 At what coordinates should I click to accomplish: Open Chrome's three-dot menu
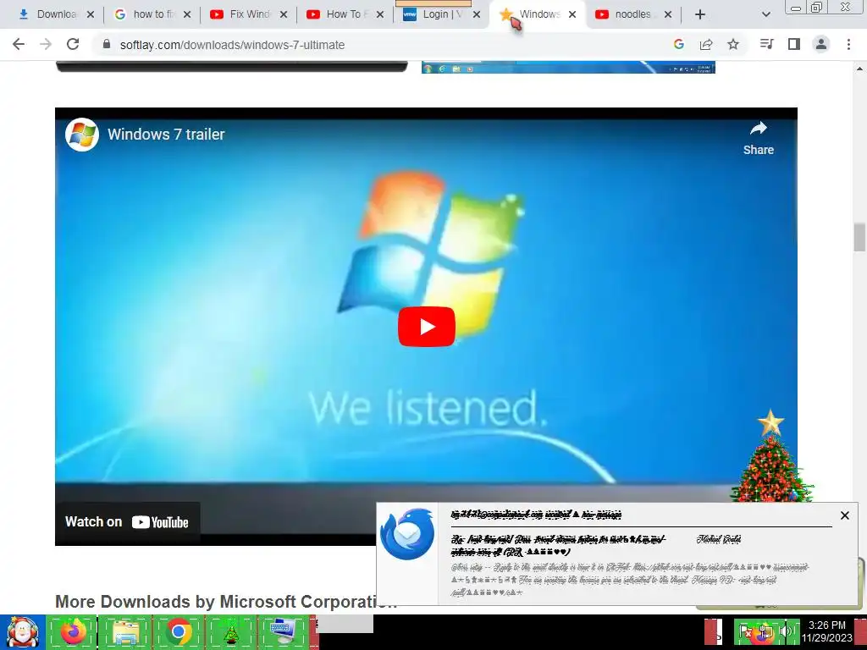pos(848,44)
